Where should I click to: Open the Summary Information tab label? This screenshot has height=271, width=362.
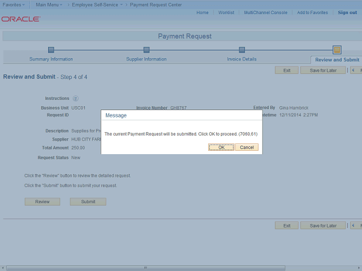[51, 59]
